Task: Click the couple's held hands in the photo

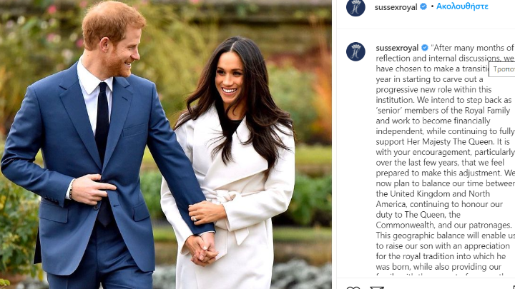Action: tap(203, 248)
